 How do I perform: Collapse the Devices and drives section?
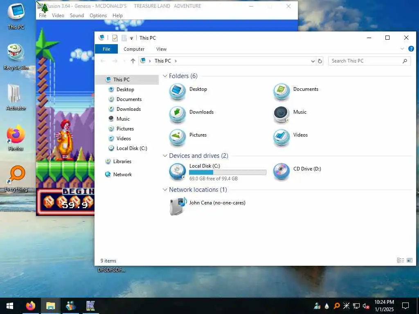[165, 156]
